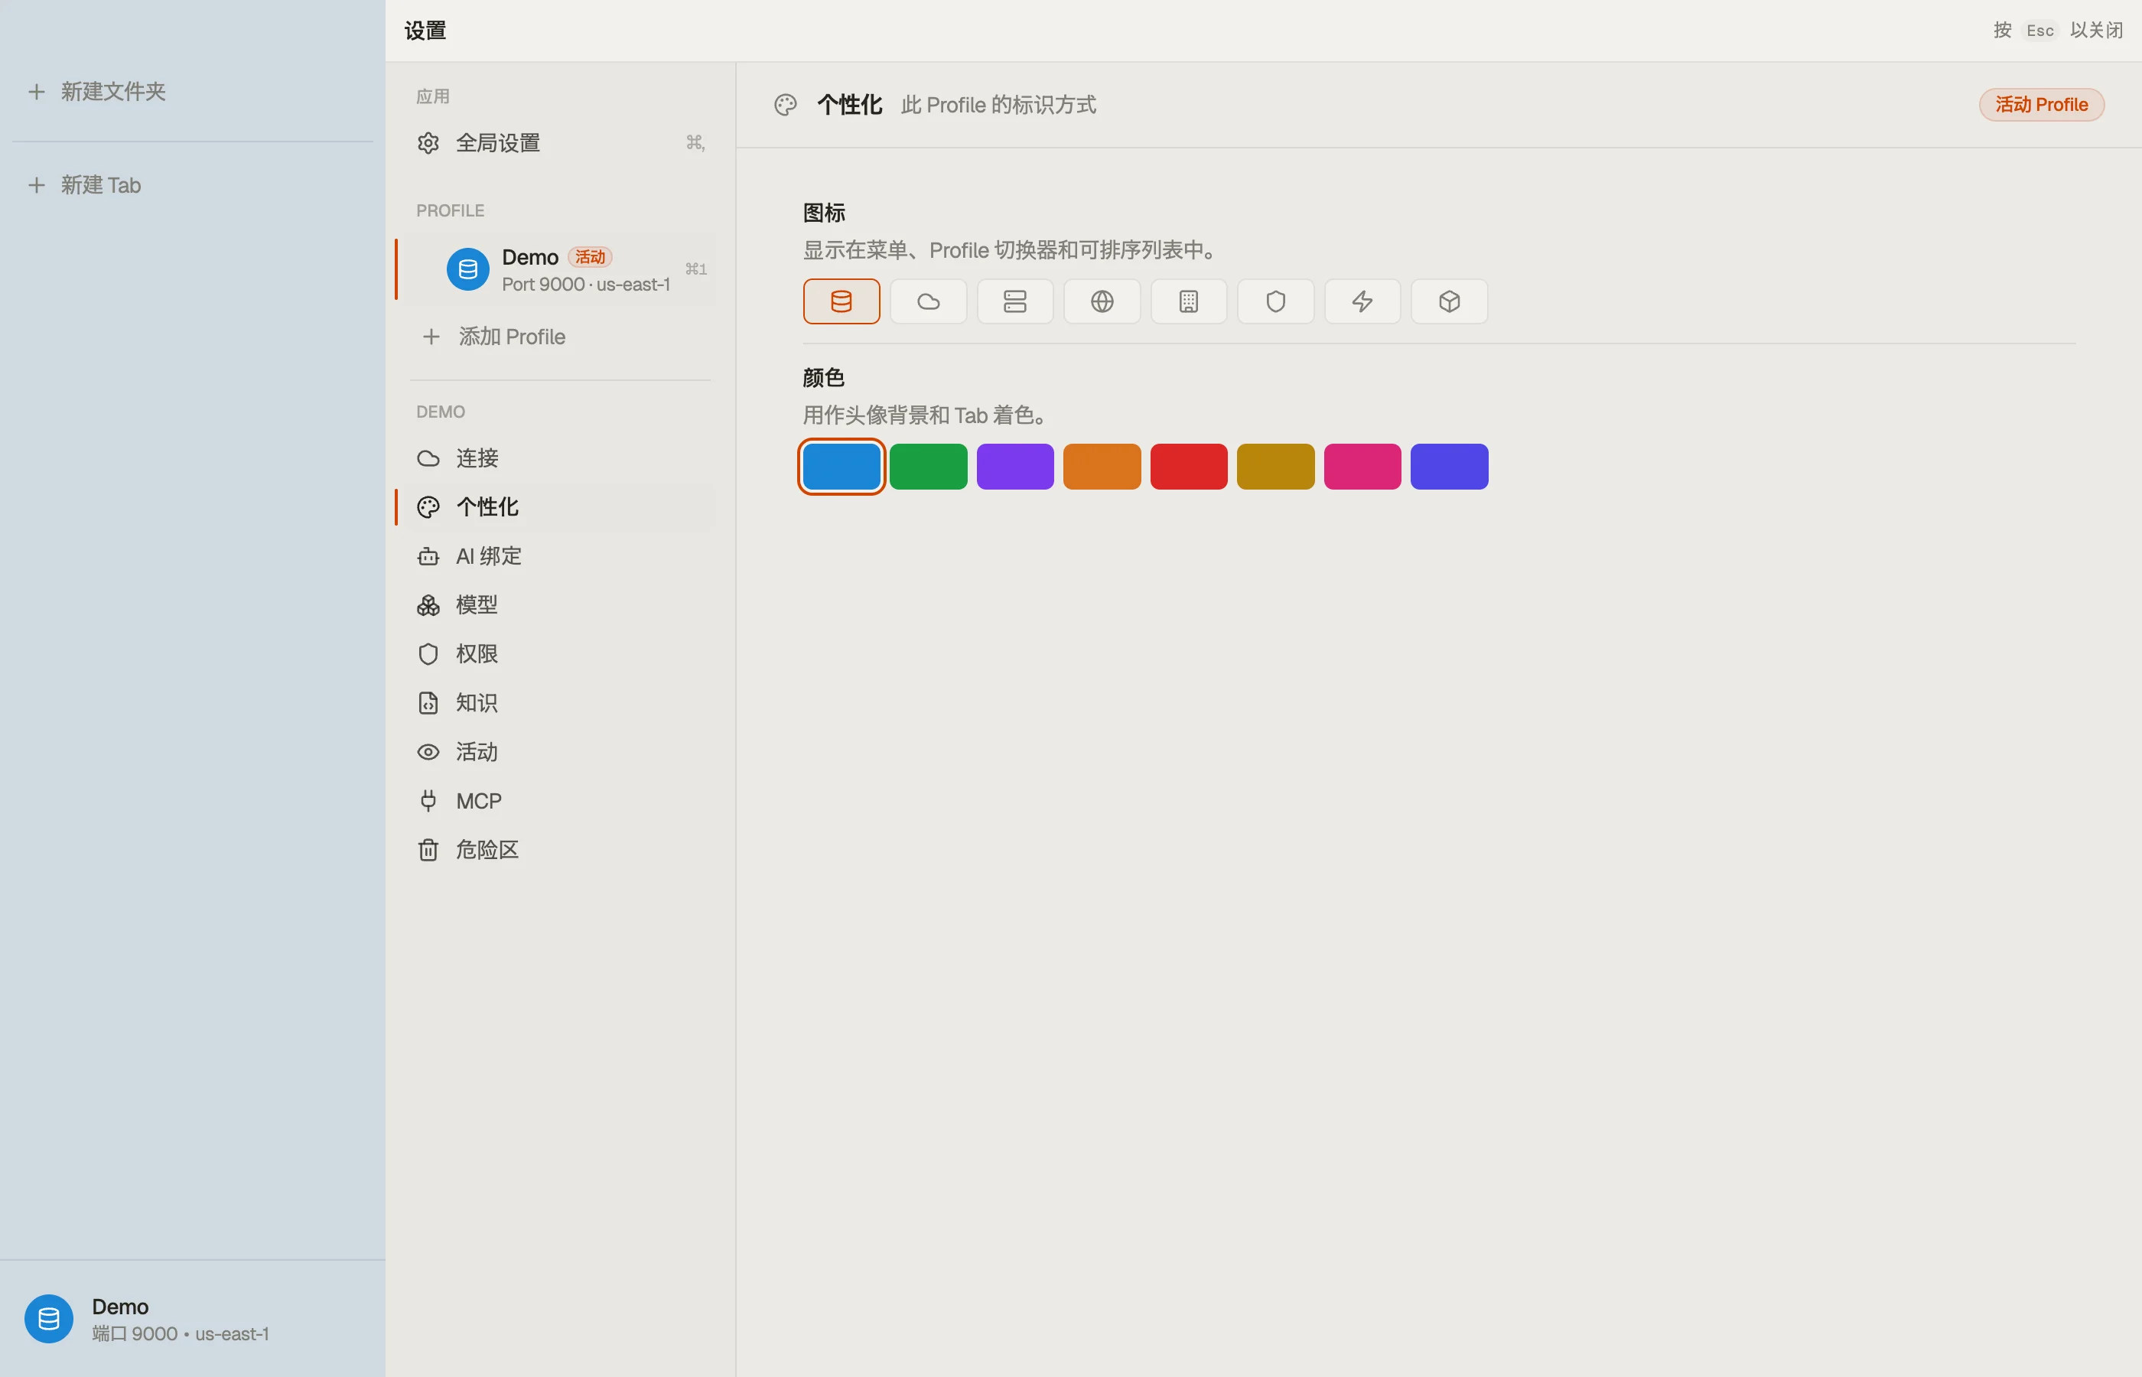Click the text 此 Profile 的标识方式
The width and height of the screenshot is (2142, 1377).
pos(998,105)
